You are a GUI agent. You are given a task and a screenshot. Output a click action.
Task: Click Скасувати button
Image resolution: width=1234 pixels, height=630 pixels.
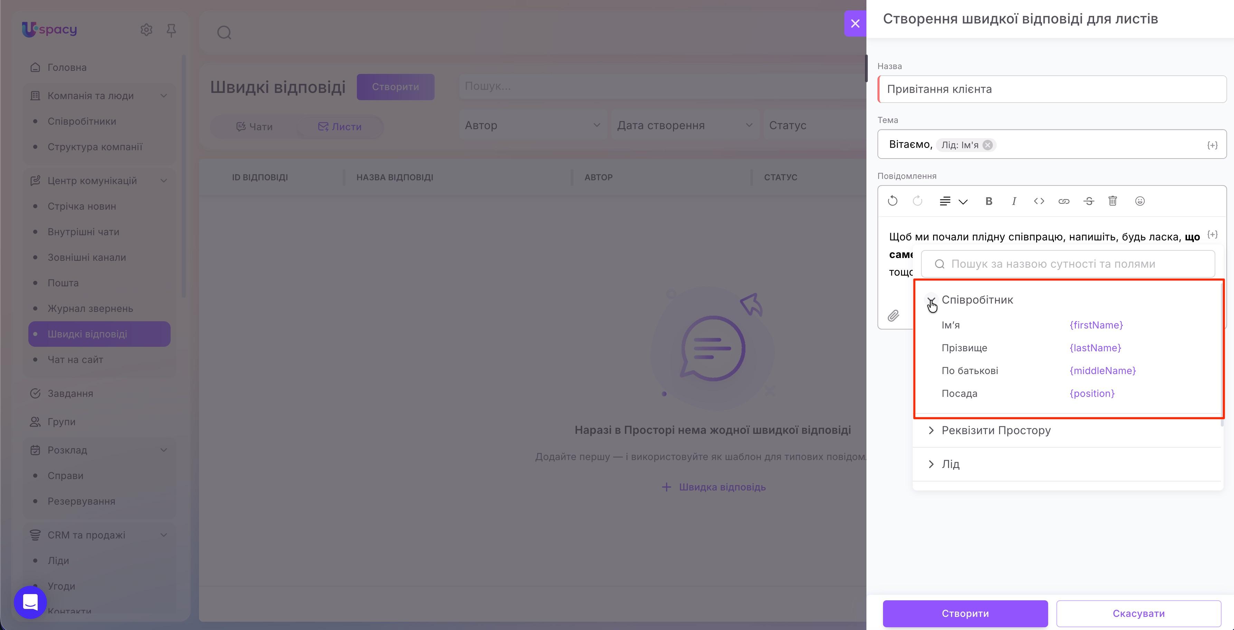tap(1139, 614)
